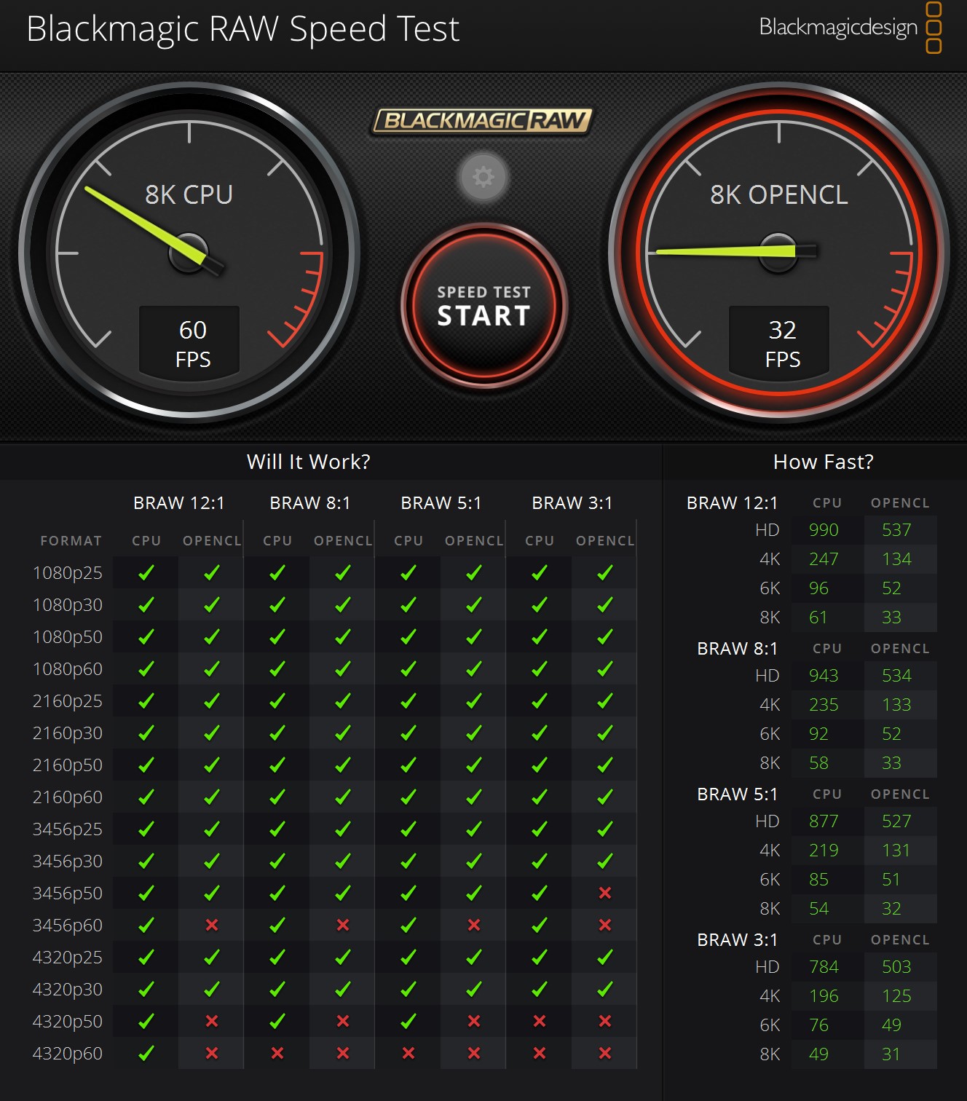
Task: Select the Will It Work? heading
Action: pos(308,462)
